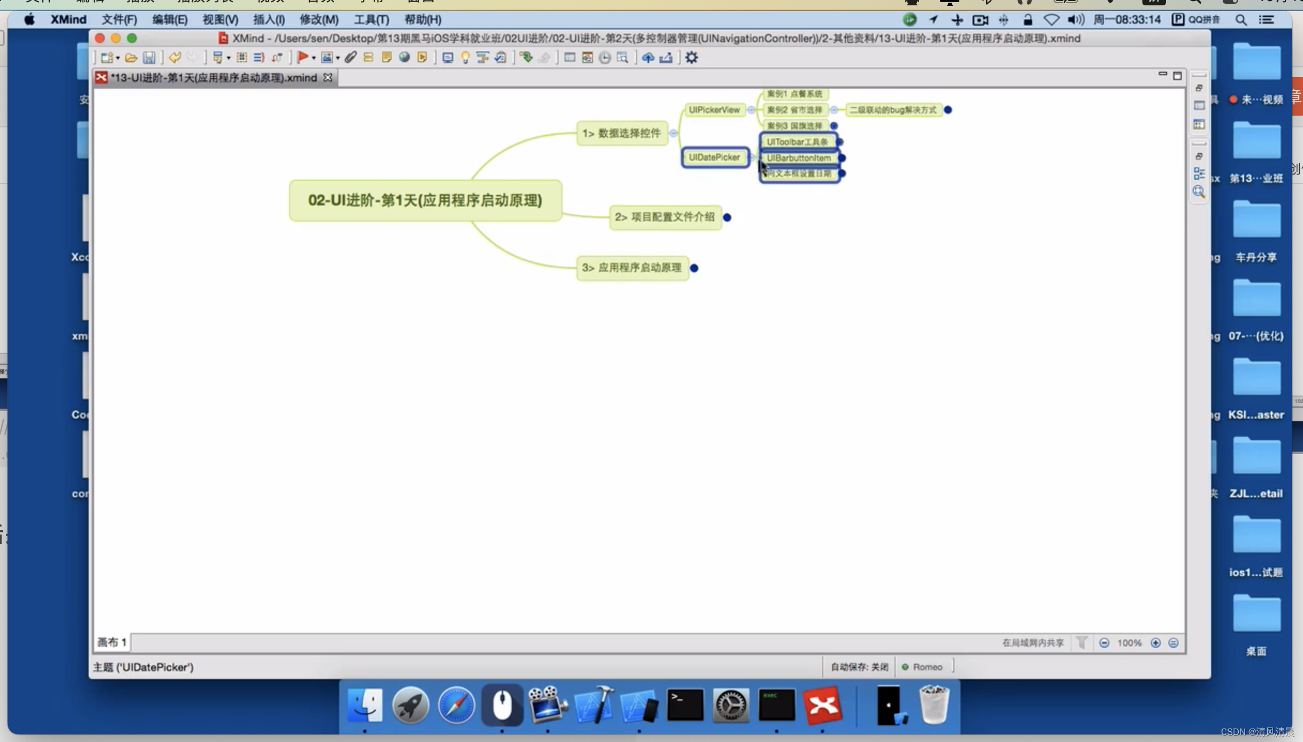
Task: Click the '自动保存: 关闭' status item
Action: [x=859, y=667]
